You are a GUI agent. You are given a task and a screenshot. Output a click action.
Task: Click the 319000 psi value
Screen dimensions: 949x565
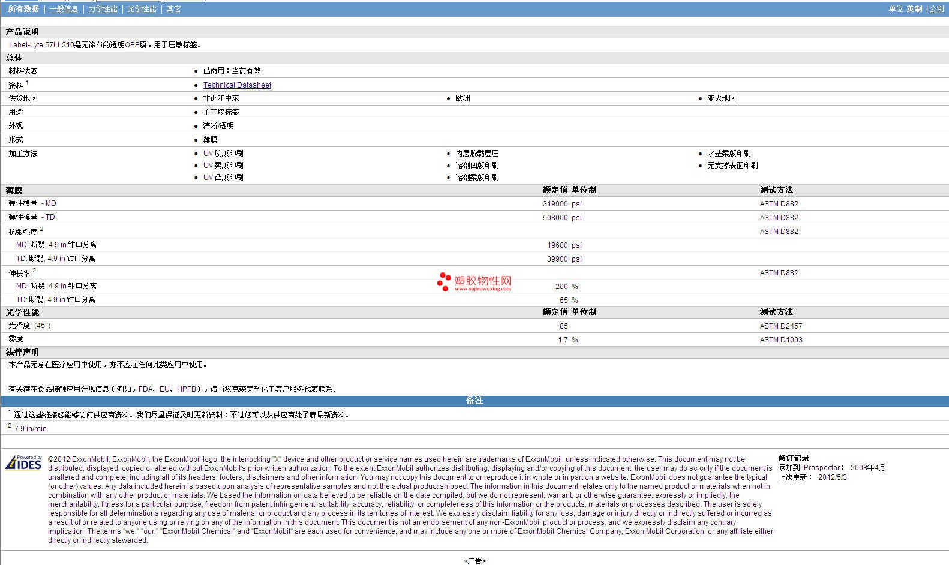[562, 204]
